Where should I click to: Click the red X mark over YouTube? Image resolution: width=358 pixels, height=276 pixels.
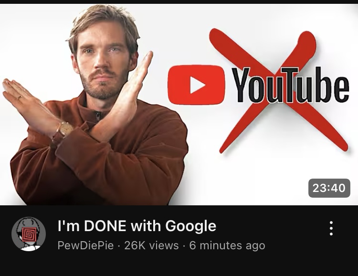click(x=280, y=91)
